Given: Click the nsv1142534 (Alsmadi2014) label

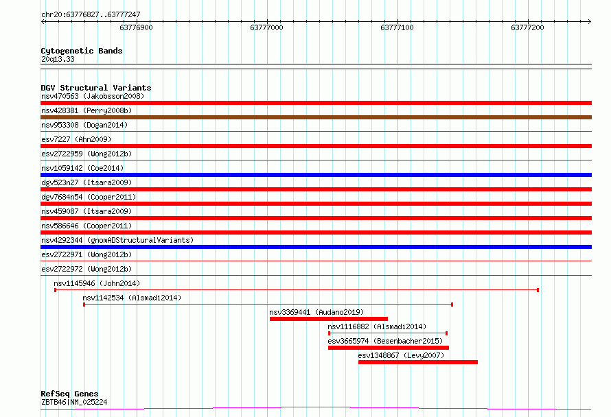Looking at the screenshot, I should 132,298.
